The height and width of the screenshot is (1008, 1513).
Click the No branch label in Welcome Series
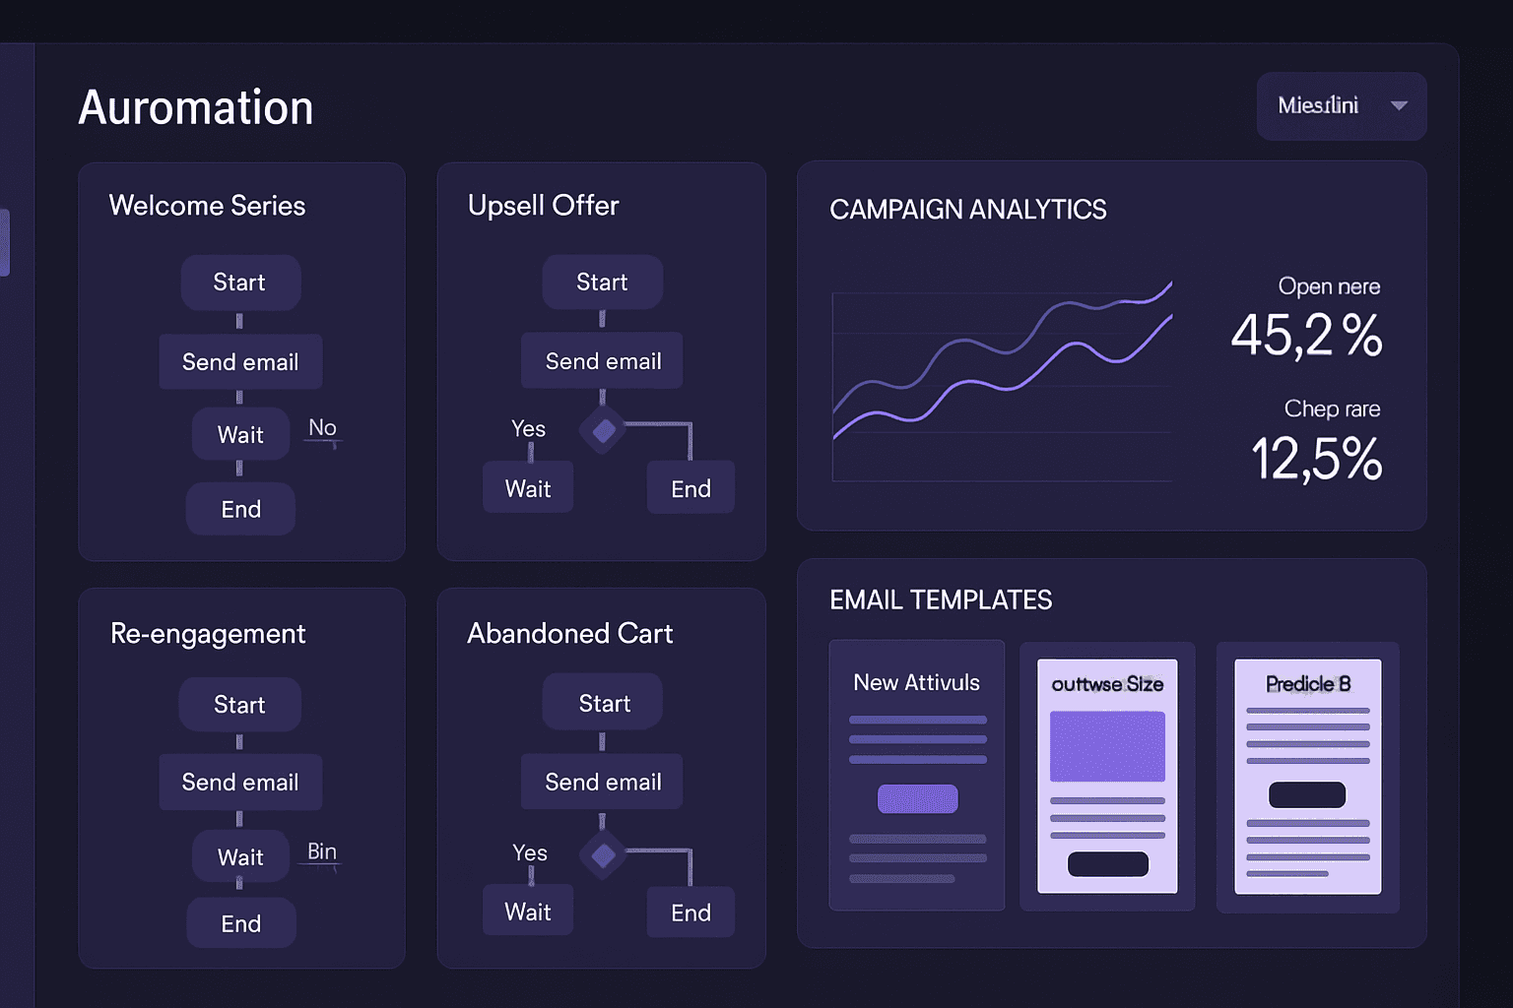click(x=322, y=427)
